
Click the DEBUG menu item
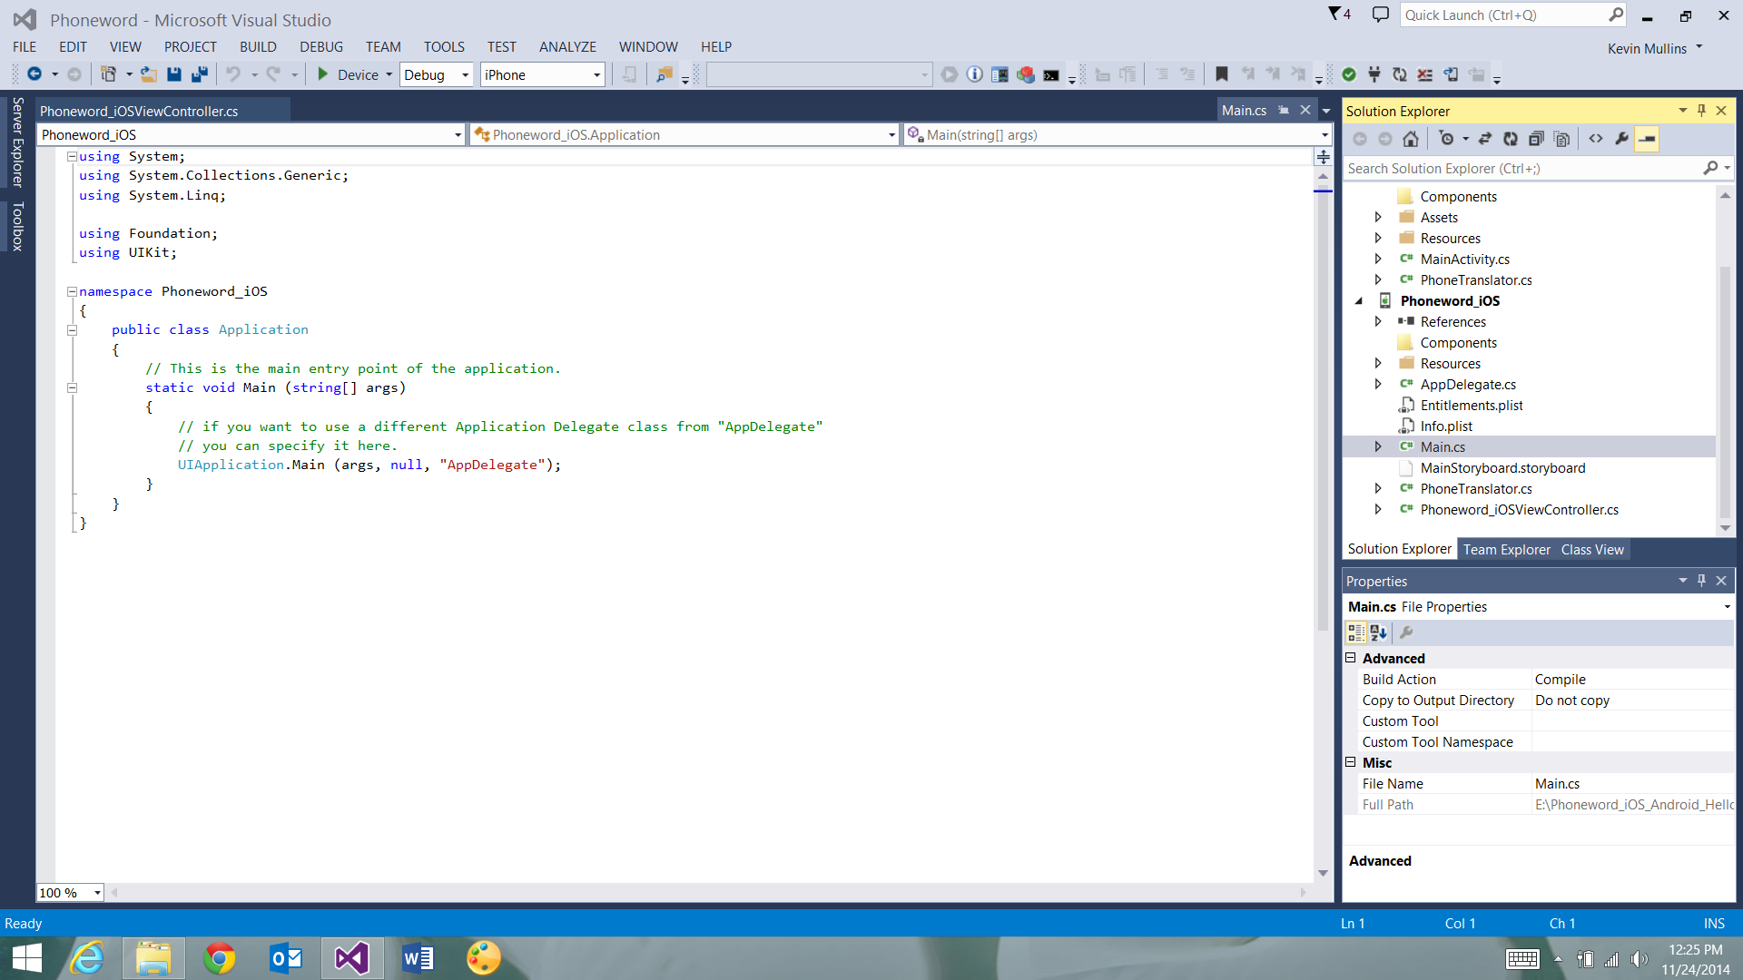tap(319, 46)
